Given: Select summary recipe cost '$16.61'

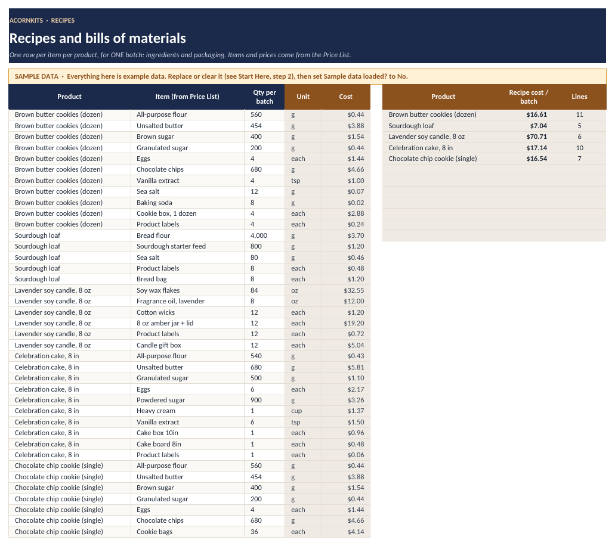Looking at the screenshot, I should [529, 115].
